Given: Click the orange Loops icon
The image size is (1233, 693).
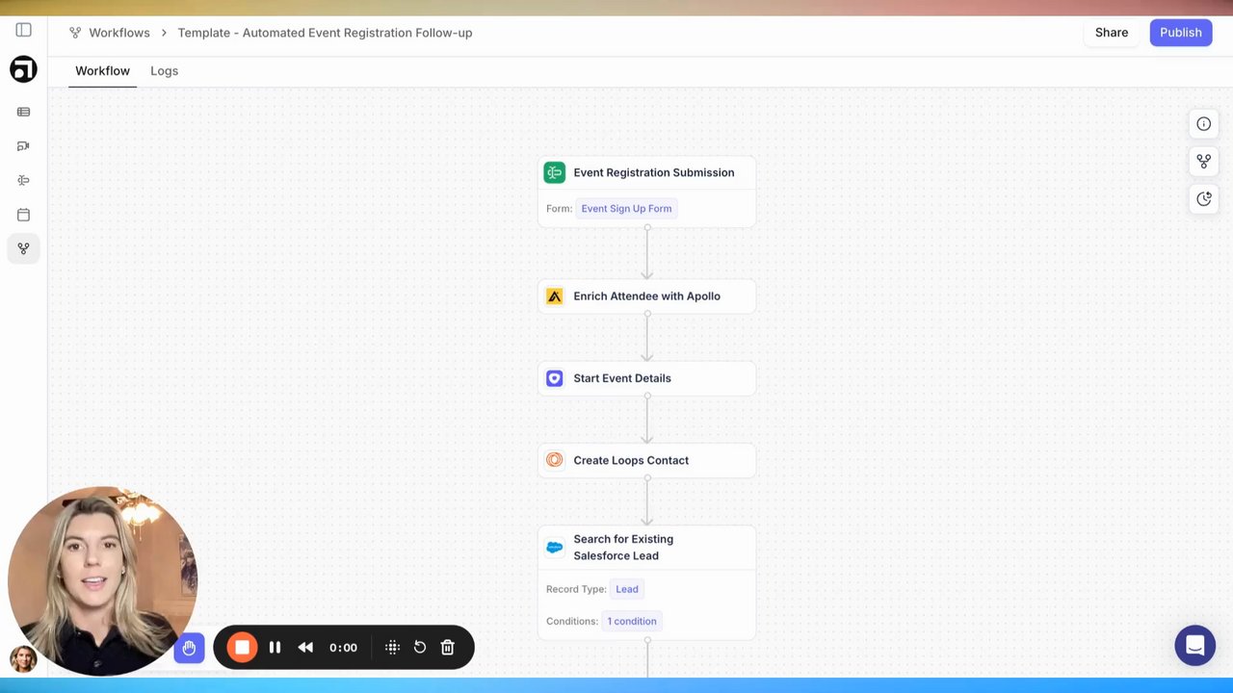Looking at the screenshot, I should click(554, 460).
